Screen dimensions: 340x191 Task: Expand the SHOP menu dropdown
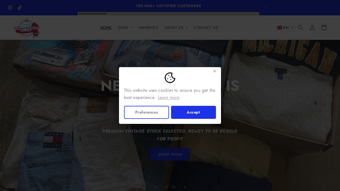coord(125,28)
